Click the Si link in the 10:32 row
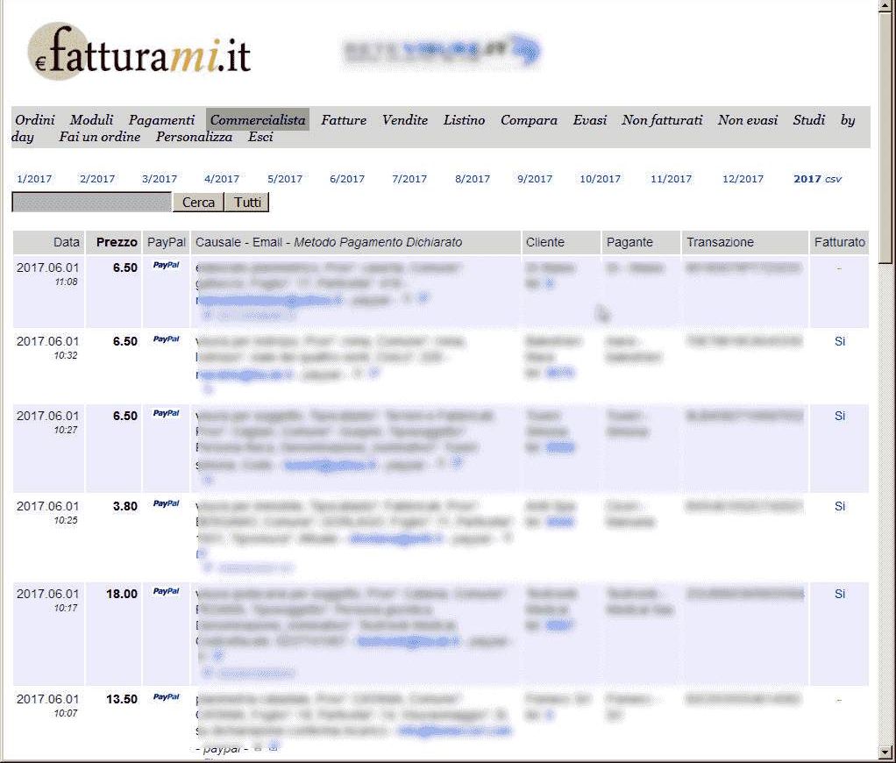The image size is (896, 763). (x=840, y=341)
